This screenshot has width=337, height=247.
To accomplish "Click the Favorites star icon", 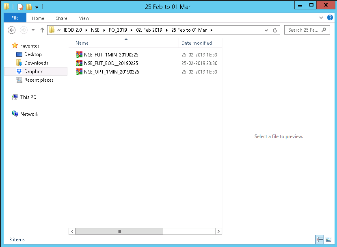I will (x=15, y=45).
